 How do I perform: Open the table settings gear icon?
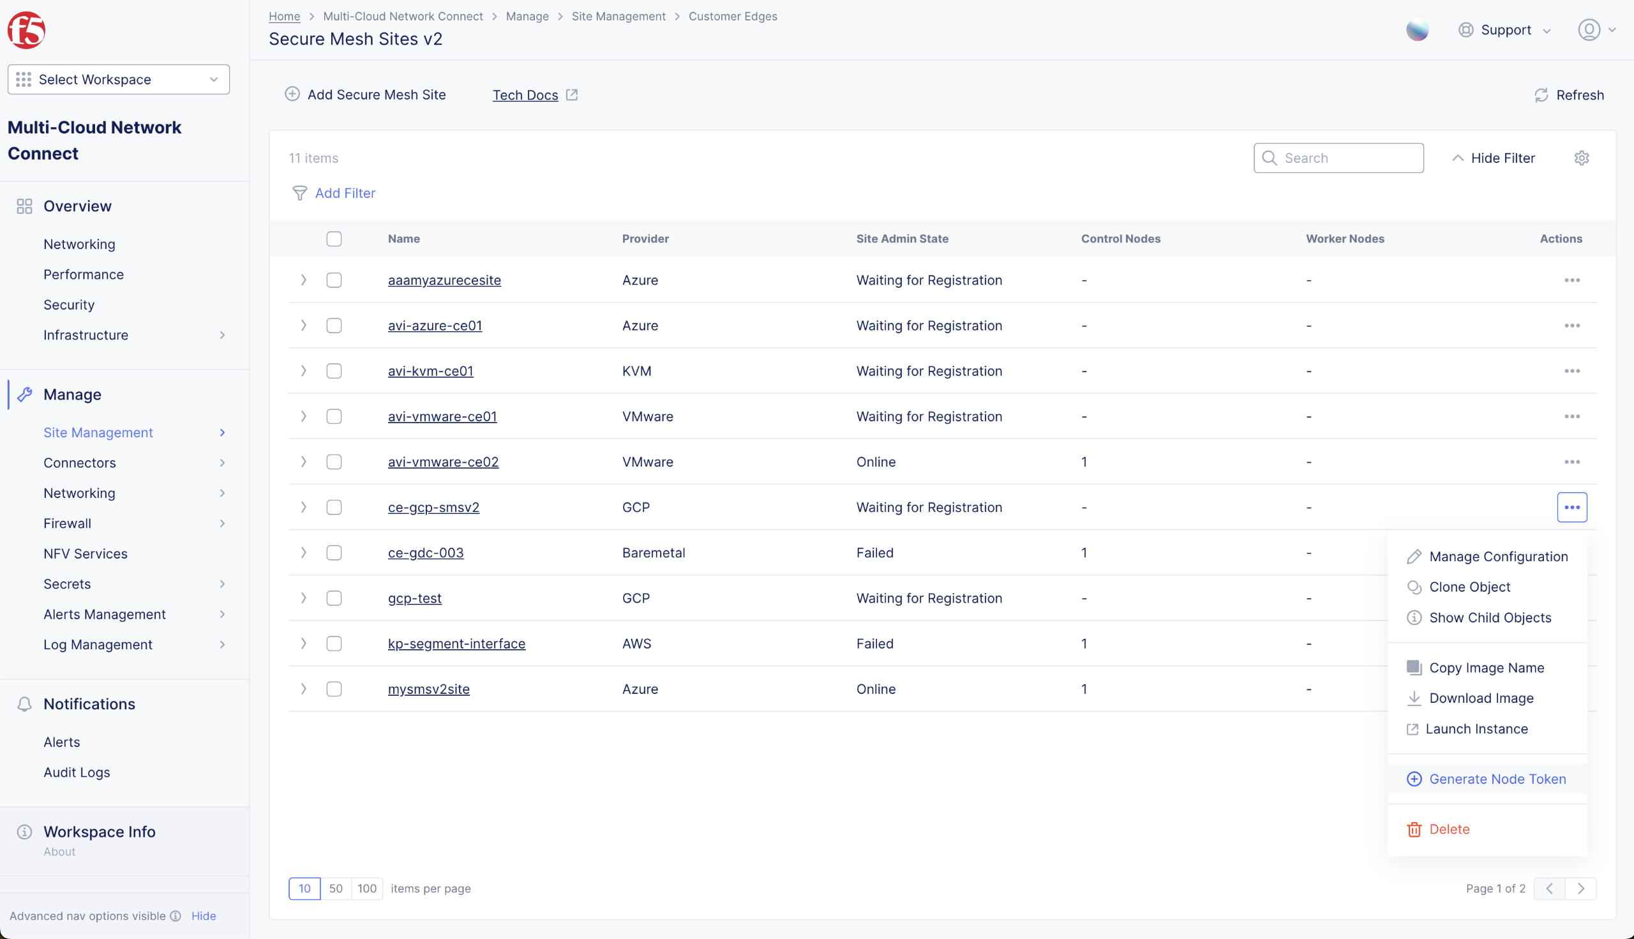point(1581,158)
